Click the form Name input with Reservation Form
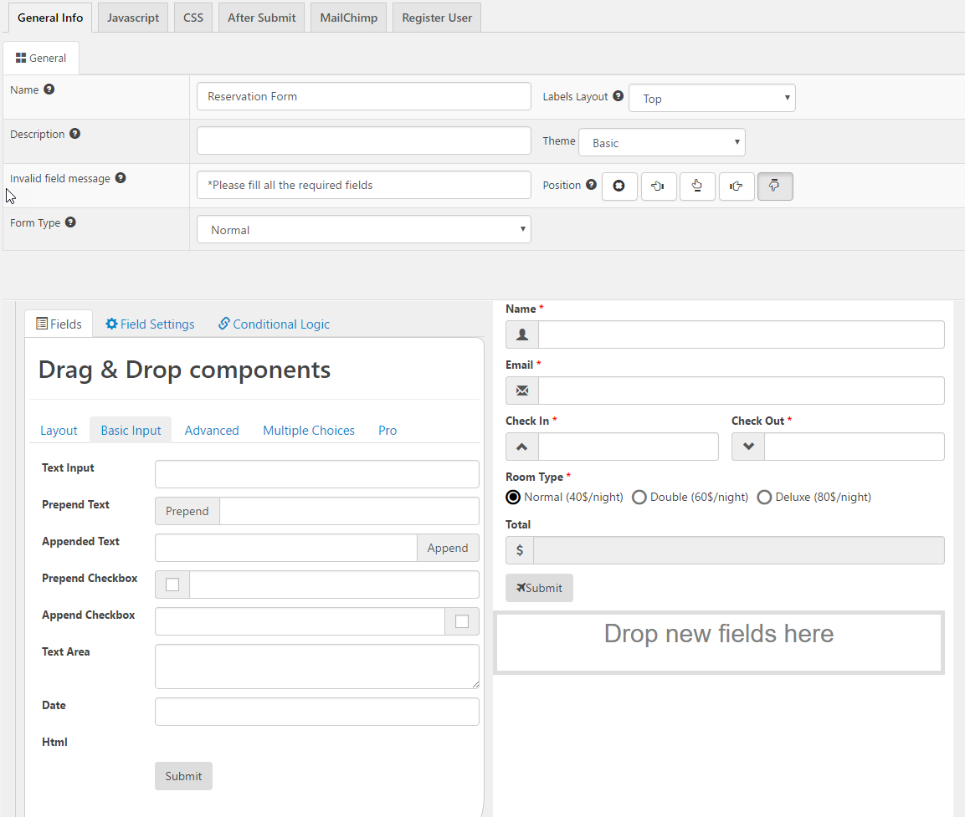The height and width of the screenshot is (817, 965). click(364, 96)
